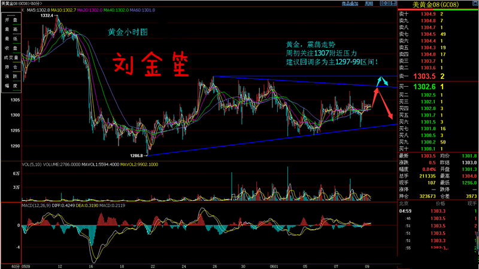Click the 1305 price axis label

tap(15, 100)
